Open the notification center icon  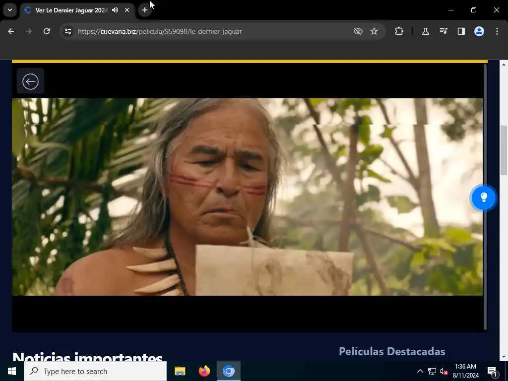coord(492,372)
